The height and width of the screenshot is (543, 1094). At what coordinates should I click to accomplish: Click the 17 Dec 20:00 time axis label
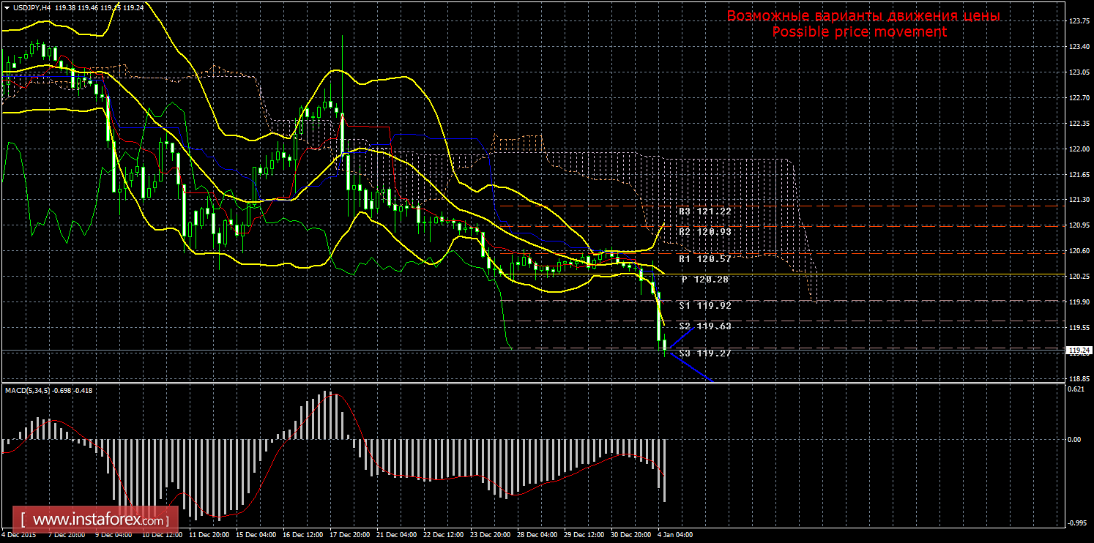351,535
